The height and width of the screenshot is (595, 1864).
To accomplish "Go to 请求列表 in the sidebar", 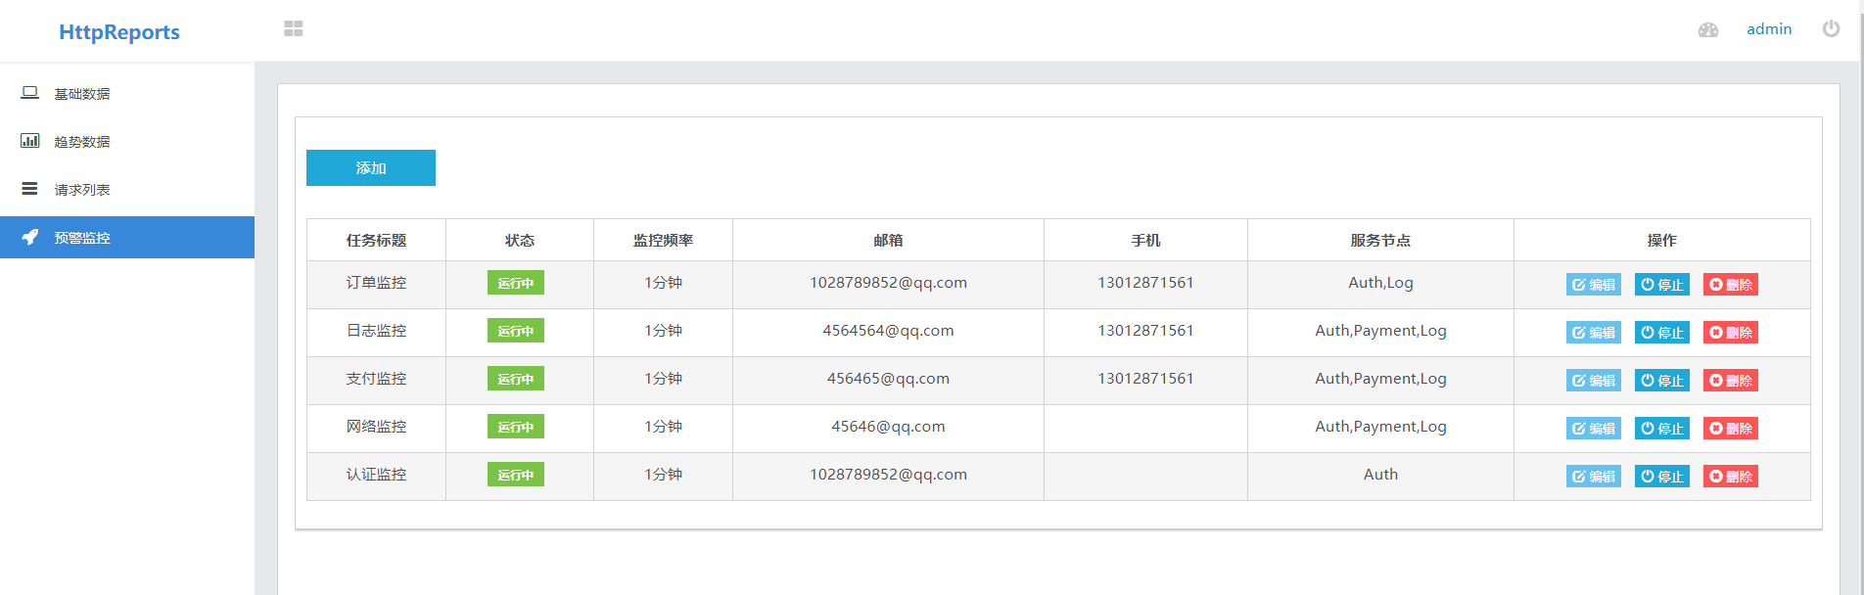I will [x=127, y=190].
